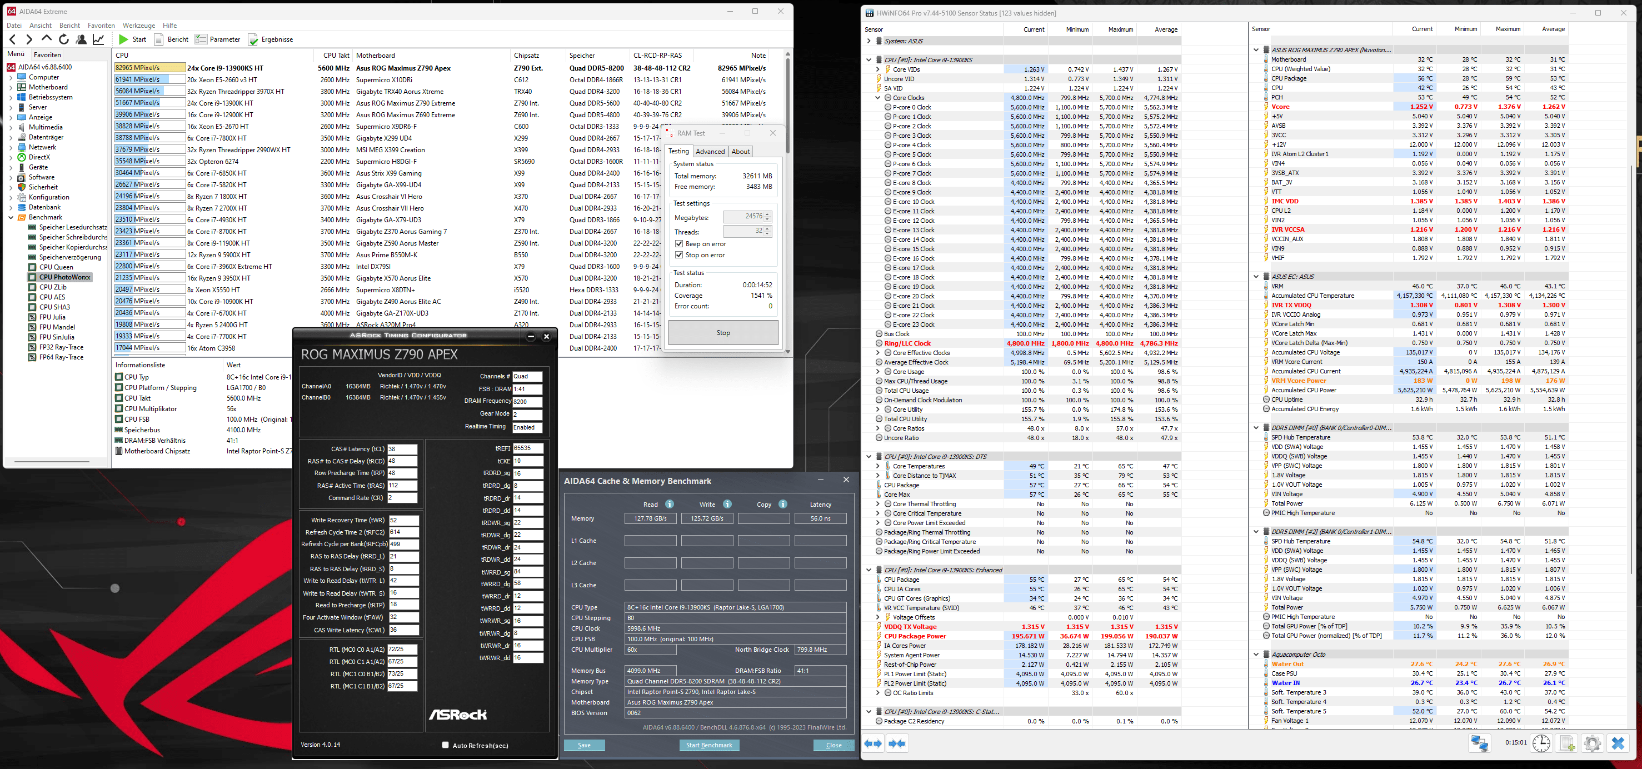Click the line chart icon in AIDA64 toolbar
The height and width of the screenshot is (769, 1642).
coord(98,39)
